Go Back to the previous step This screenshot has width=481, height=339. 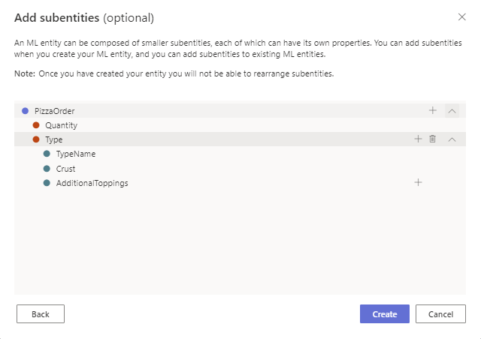click(41, 313)
